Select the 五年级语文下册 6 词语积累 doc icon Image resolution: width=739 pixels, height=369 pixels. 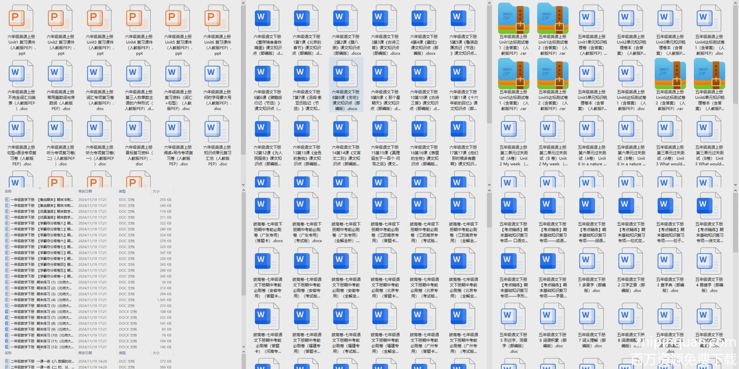(x=553, y=316)
